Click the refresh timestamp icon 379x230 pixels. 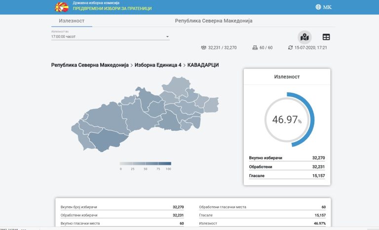tap(290, 48)
